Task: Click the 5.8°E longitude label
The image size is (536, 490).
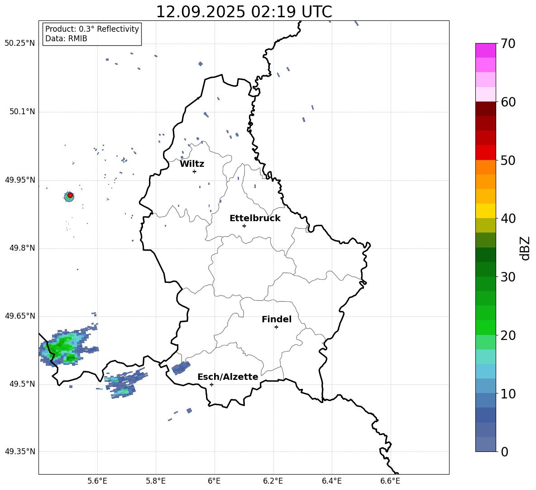Action: point(156,481)
